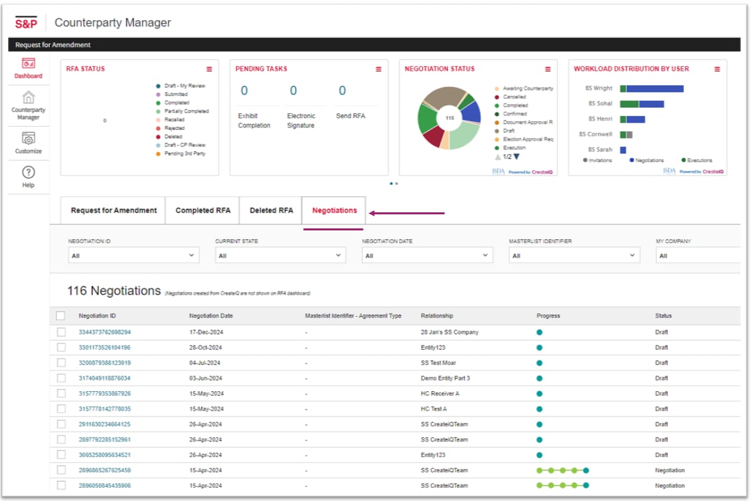This screenshot has width=751, height=501.
Task: Open the Dashboard sidebar icon
Action: [28, 64]
